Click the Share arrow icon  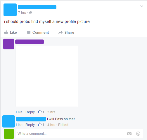click(x=60, y=33)
